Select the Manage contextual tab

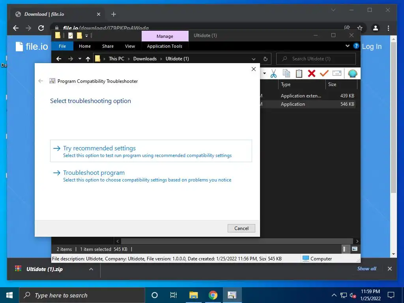click(x=165, y=36)
